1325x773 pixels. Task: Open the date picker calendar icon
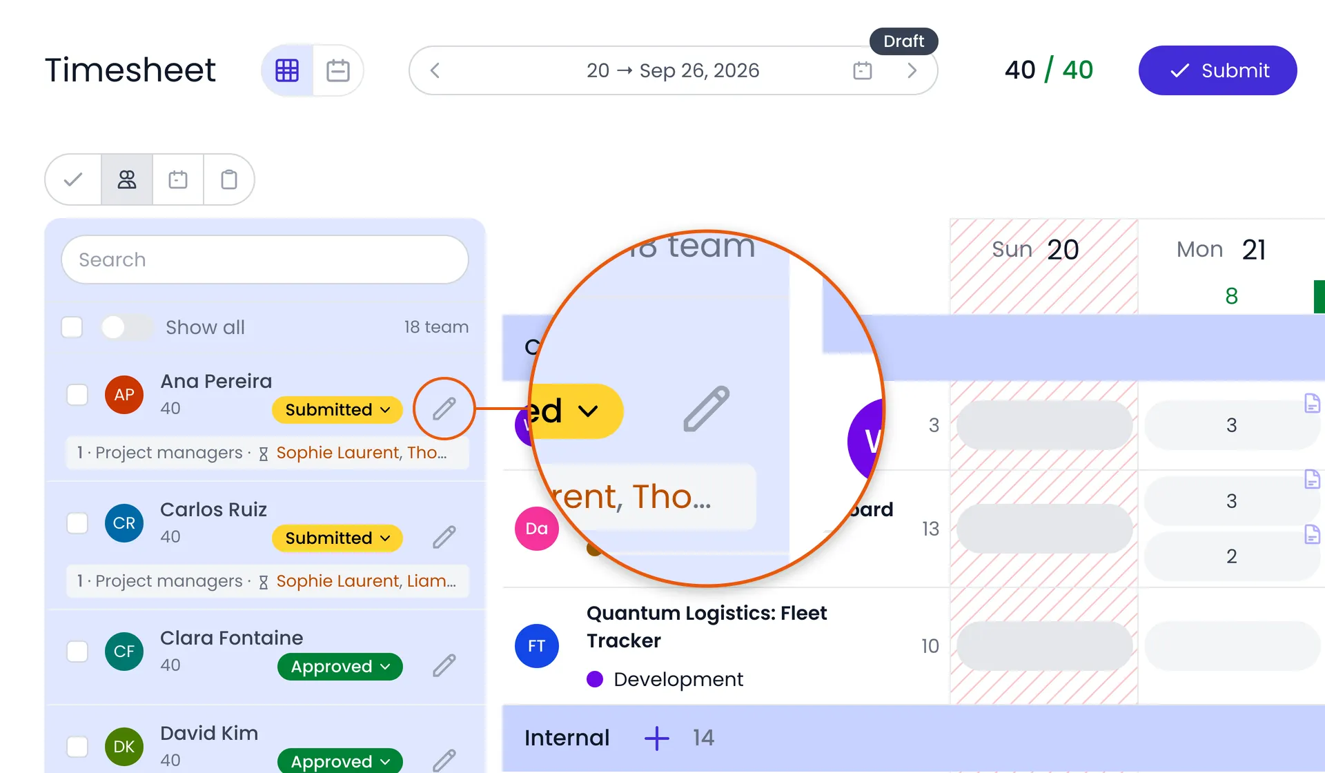(x=863, y=70)
